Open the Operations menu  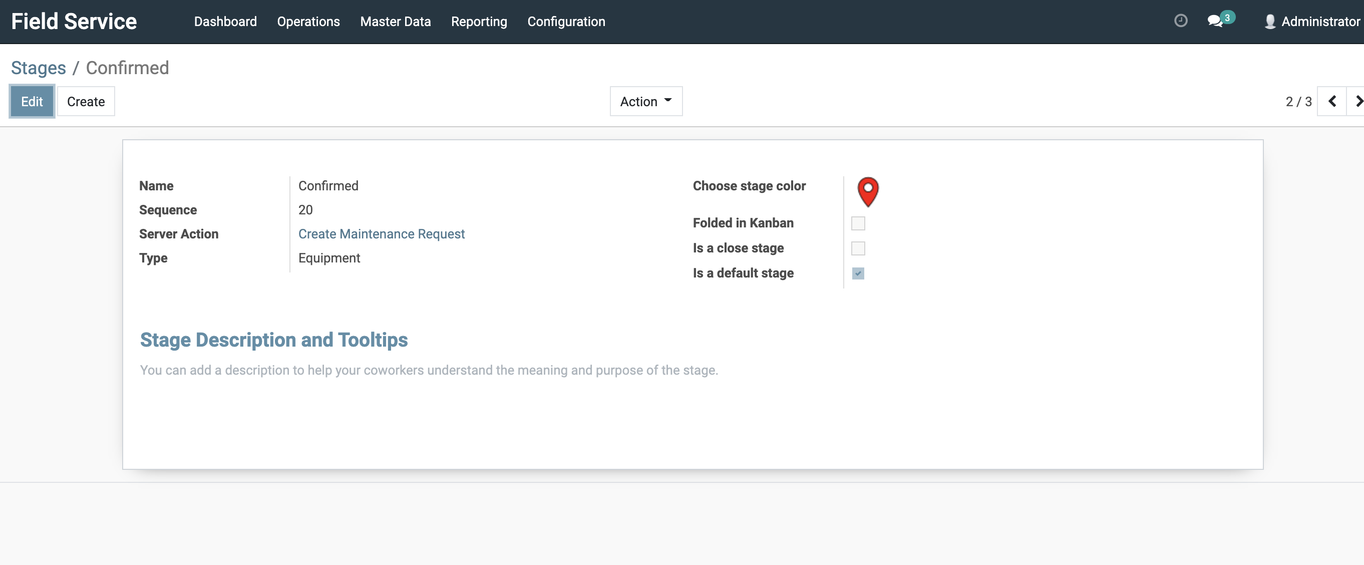tap(308, 22)
